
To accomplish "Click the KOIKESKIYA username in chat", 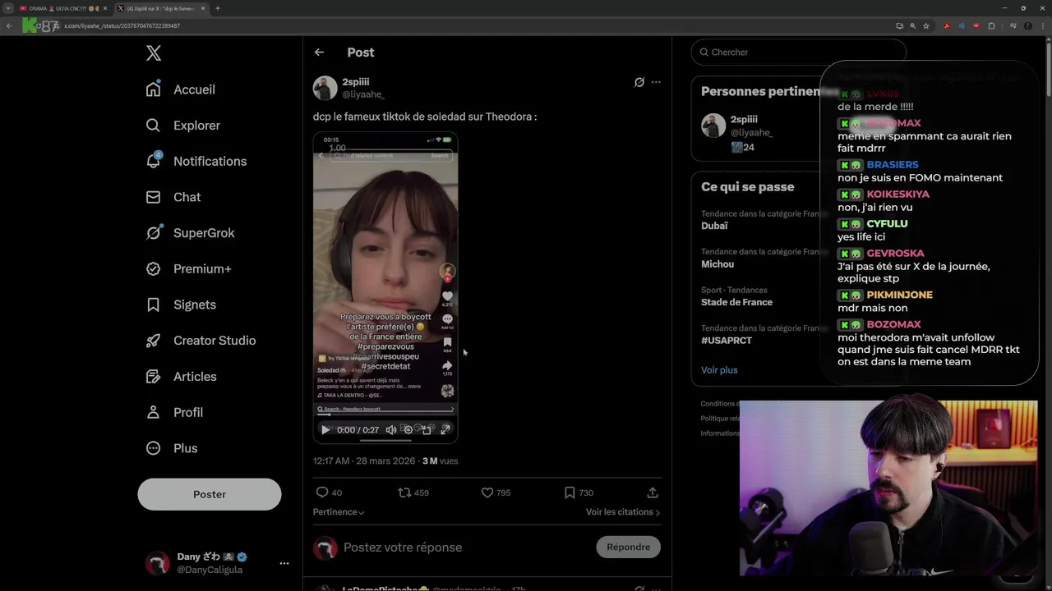I will point(897,195).
